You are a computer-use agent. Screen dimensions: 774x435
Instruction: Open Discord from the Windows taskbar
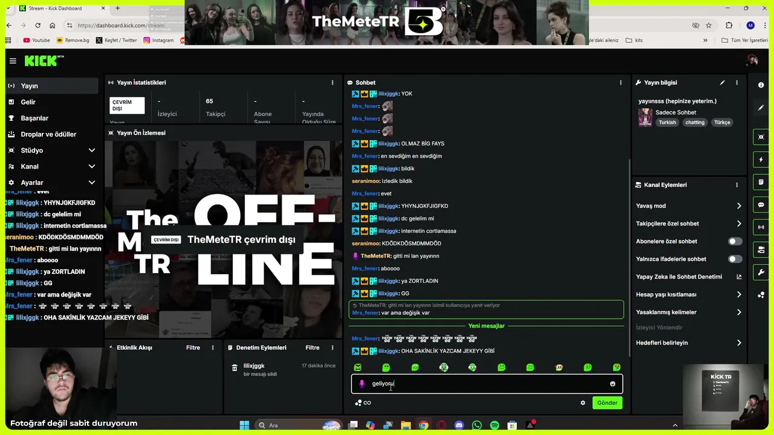pyautogui.click(x=459, y=425)
